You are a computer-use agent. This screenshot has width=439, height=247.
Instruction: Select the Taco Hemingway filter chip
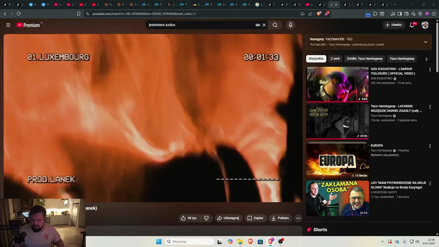pos(402,59)
